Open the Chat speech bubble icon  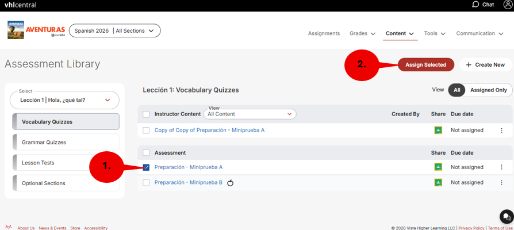[x=475, y=4]
